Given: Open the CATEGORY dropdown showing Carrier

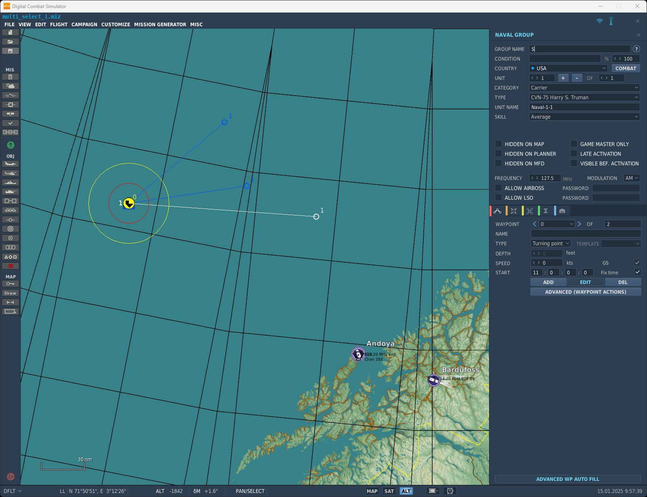Looking at the screenshot, I should pyautogui.click(x=584, y=88).
